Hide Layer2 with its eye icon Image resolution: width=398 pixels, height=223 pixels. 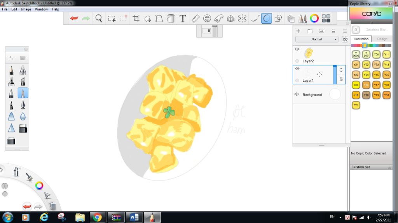[297, 49]
